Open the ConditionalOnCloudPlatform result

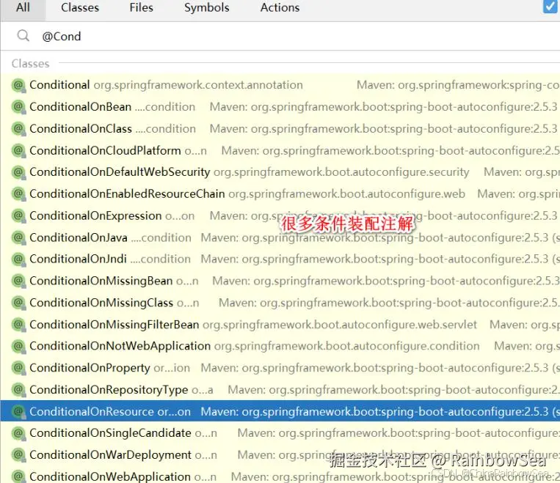[280, 150]
